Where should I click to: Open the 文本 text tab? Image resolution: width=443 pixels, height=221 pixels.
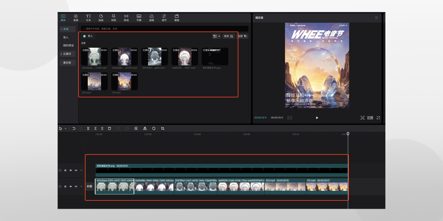point(89,18)
